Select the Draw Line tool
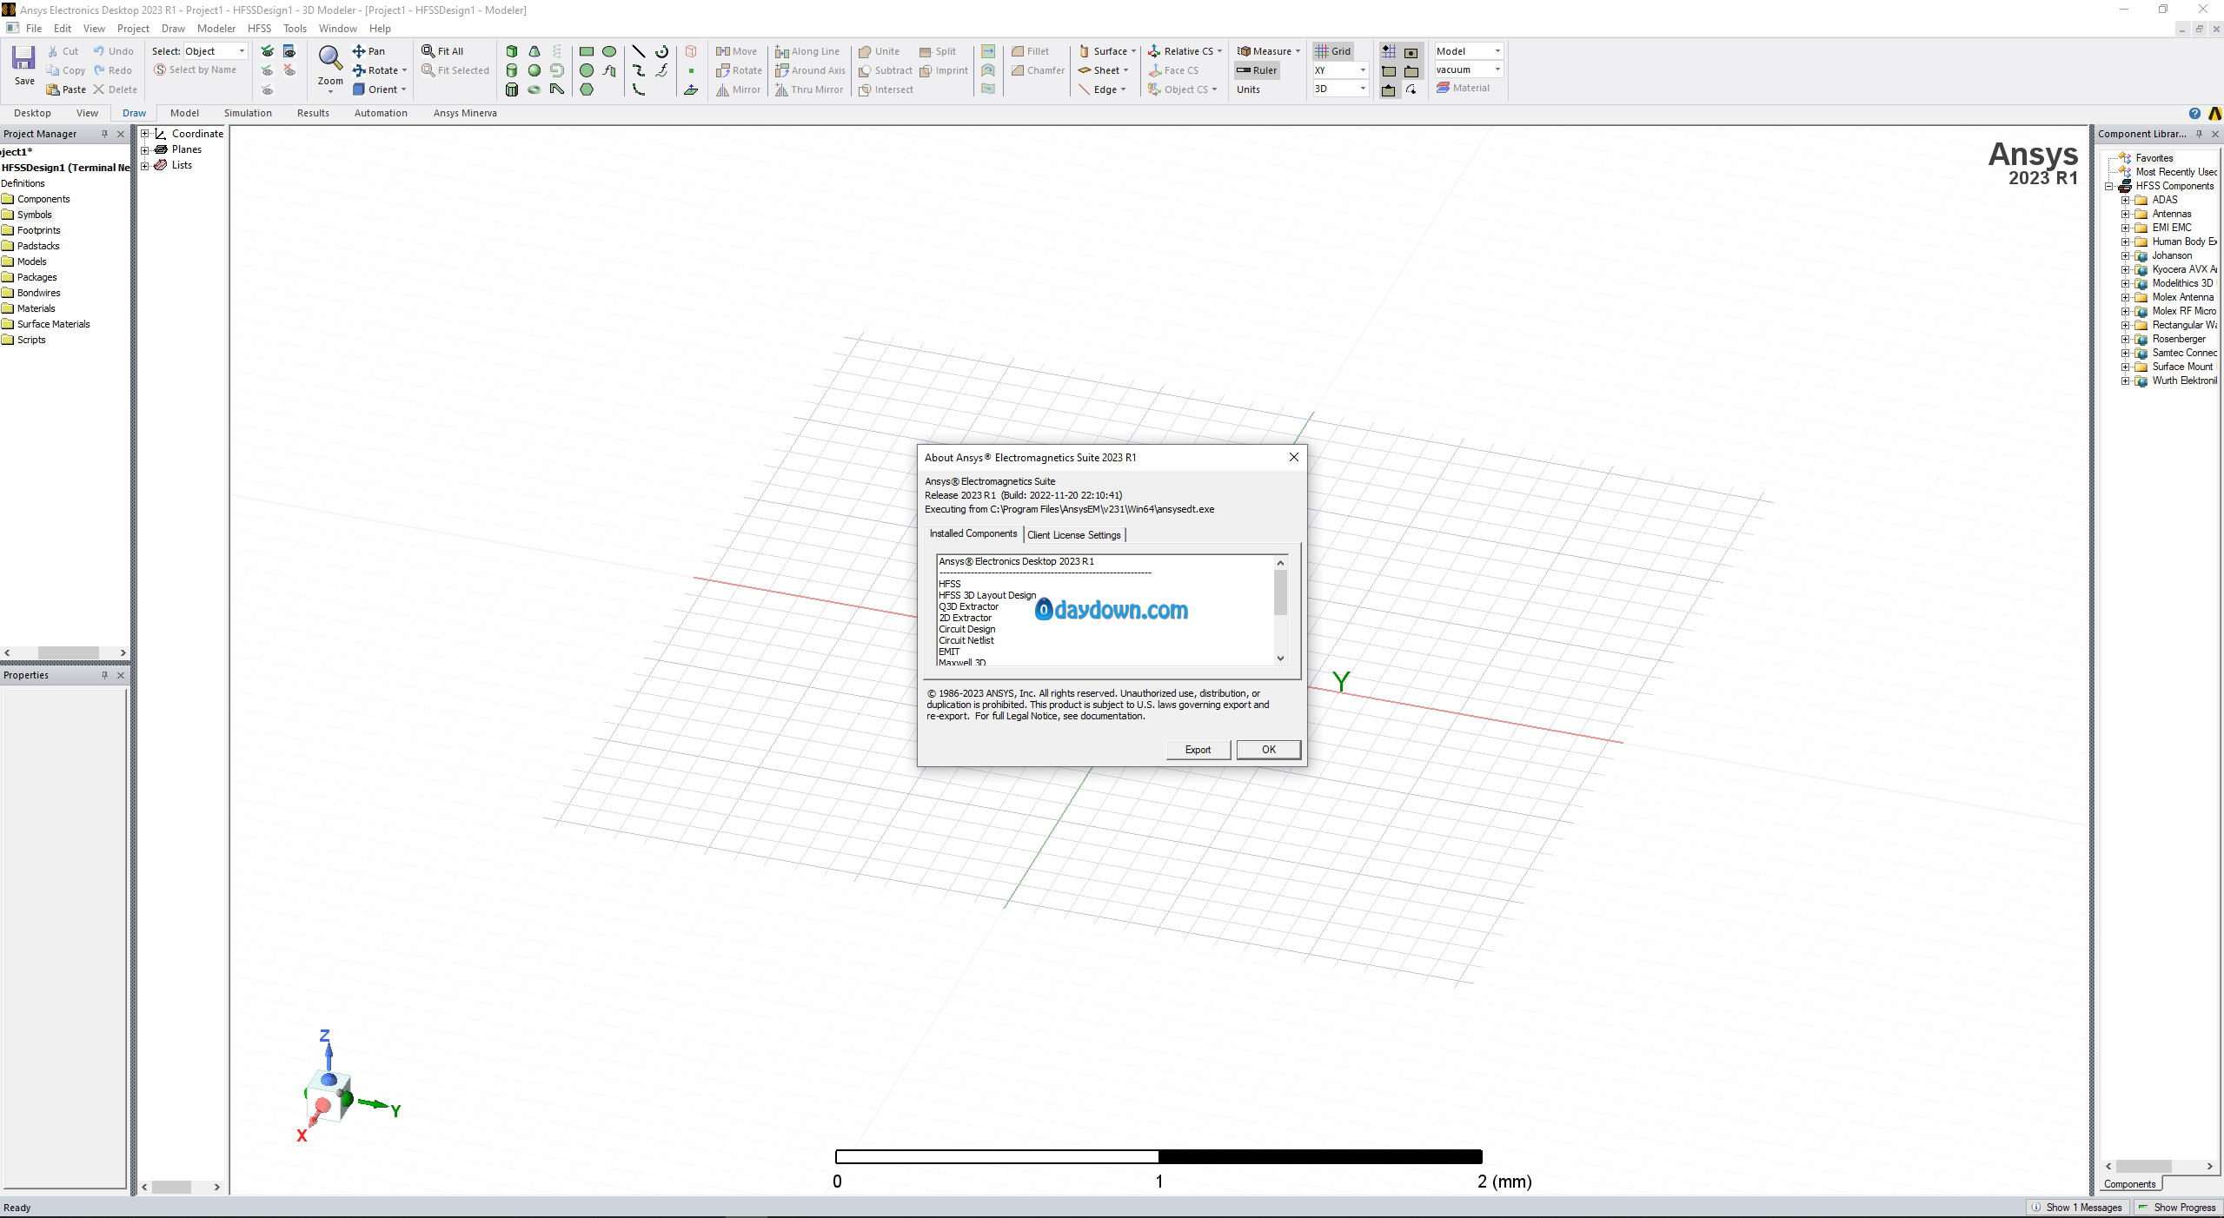Image resolution: width=2224 pixels, height=1218 pixels. [639, 51]
